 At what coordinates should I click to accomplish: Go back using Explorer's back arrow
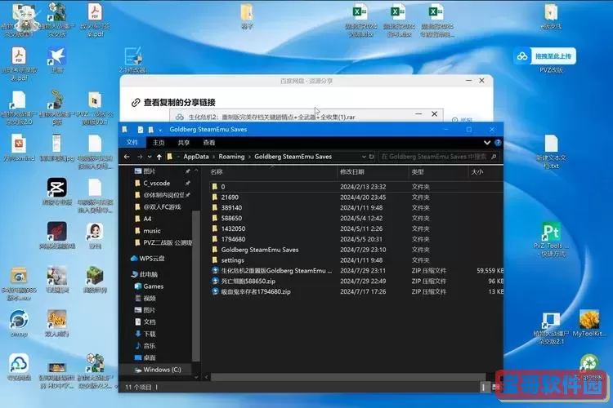(x=127, y=157)
